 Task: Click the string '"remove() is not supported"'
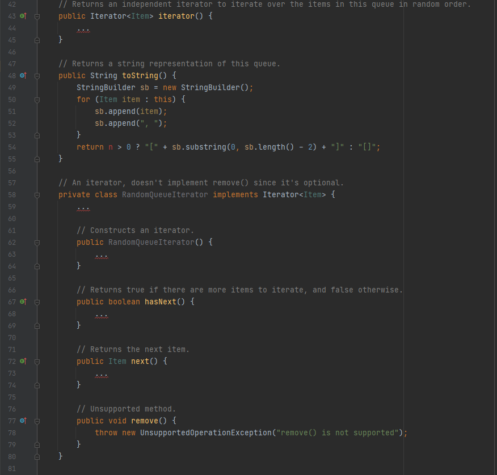337,433
